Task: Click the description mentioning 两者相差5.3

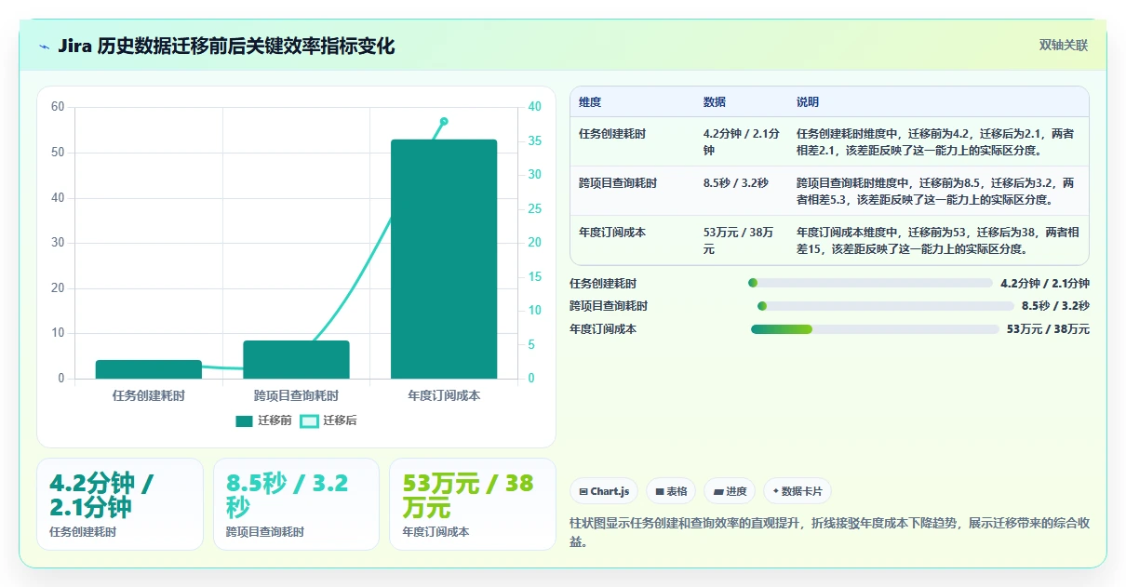Action: pyautogui.click(x=938, y=191)
